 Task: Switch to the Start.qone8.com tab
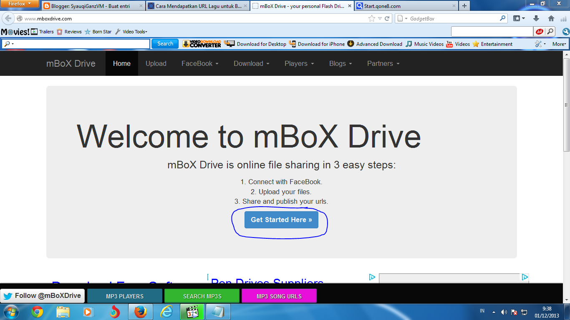pos(406,6)
